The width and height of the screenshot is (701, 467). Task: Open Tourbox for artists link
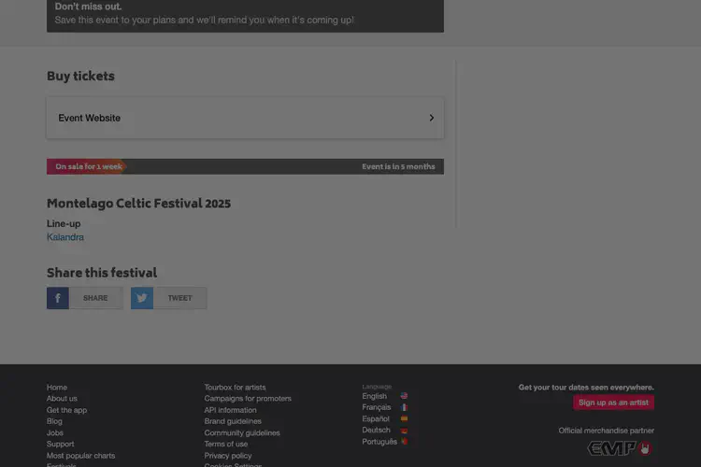(235, 388)
